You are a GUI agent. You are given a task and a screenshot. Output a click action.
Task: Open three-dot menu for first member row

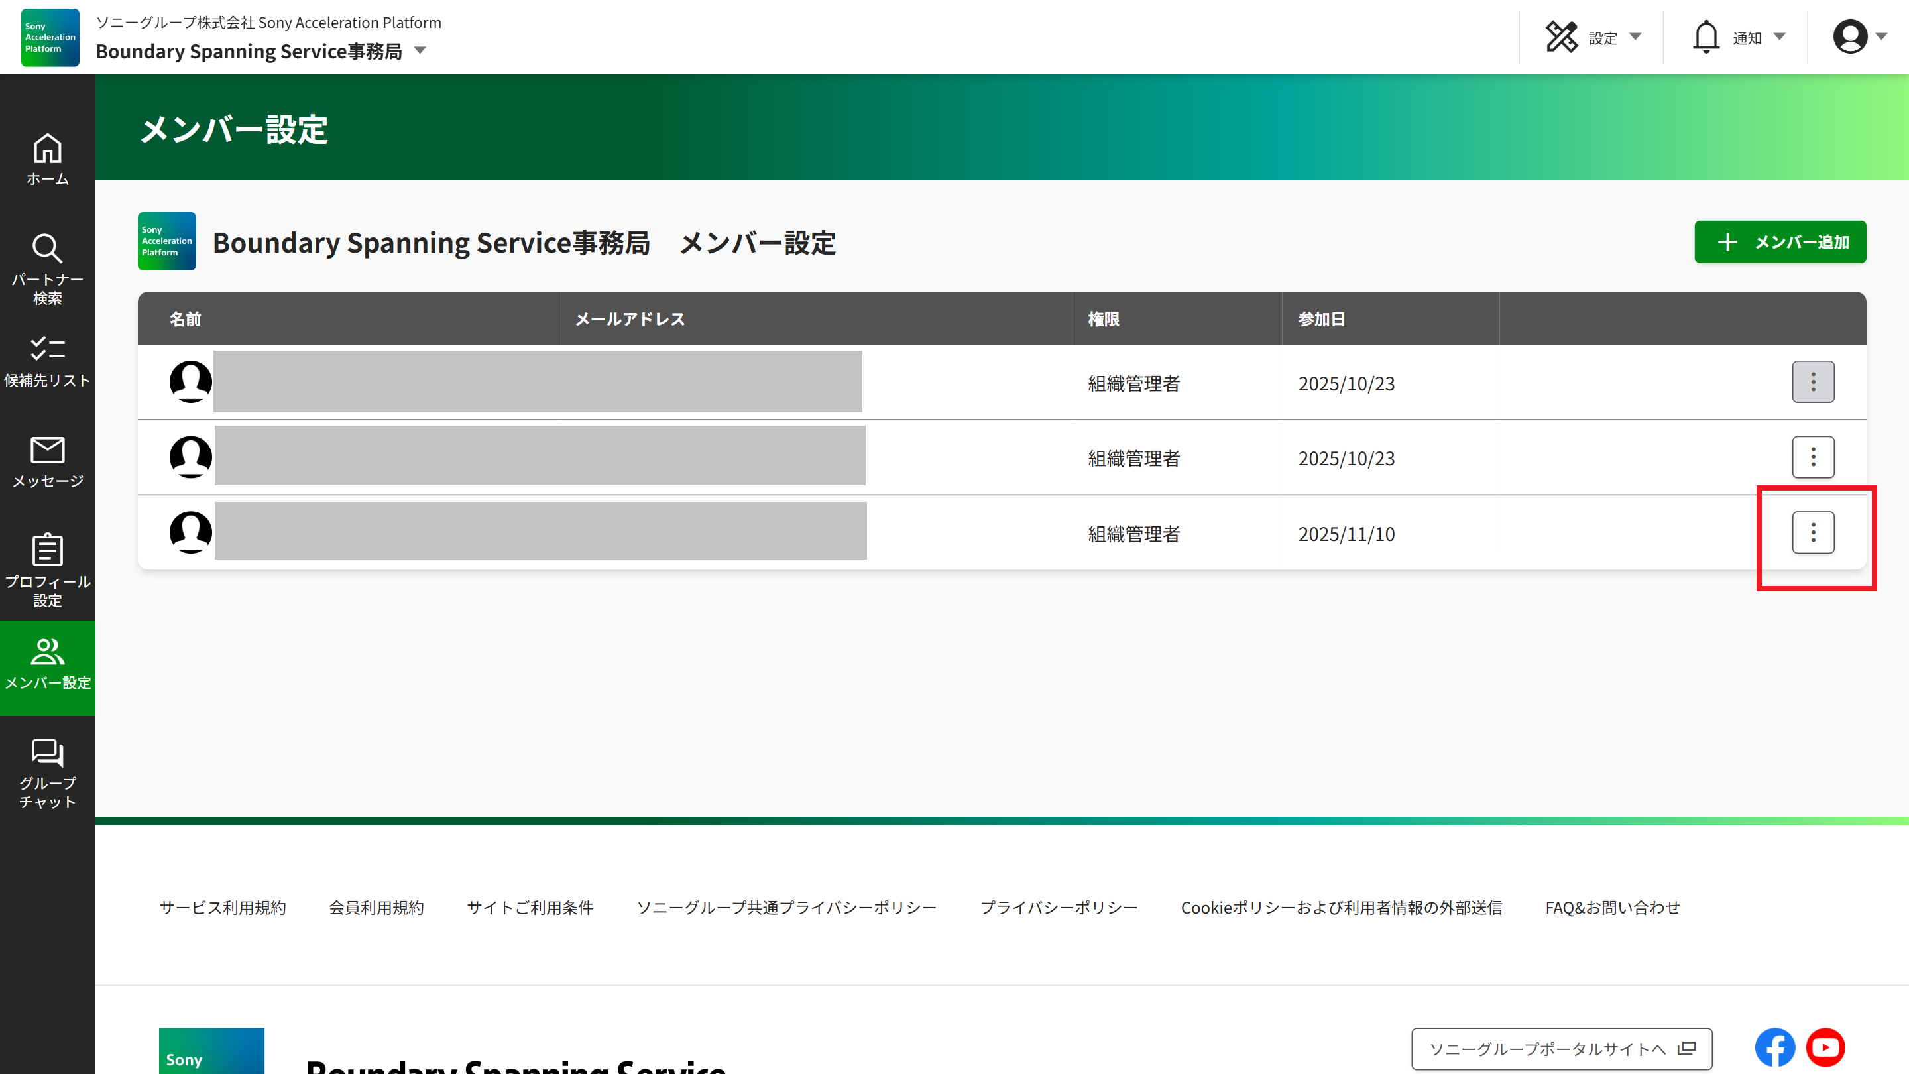click(1813, 382)
